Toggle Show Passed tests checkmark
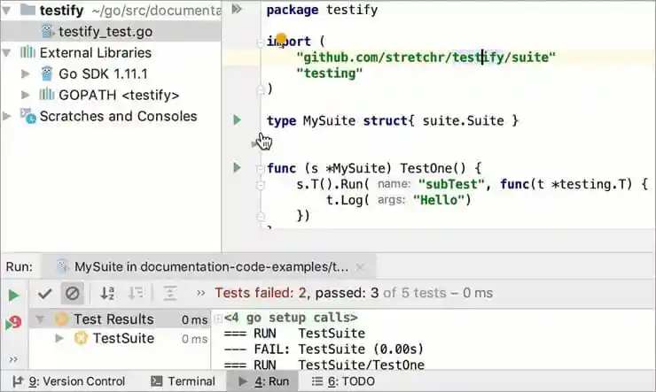This screenshot has width=656, height=392. pos(45,294)
